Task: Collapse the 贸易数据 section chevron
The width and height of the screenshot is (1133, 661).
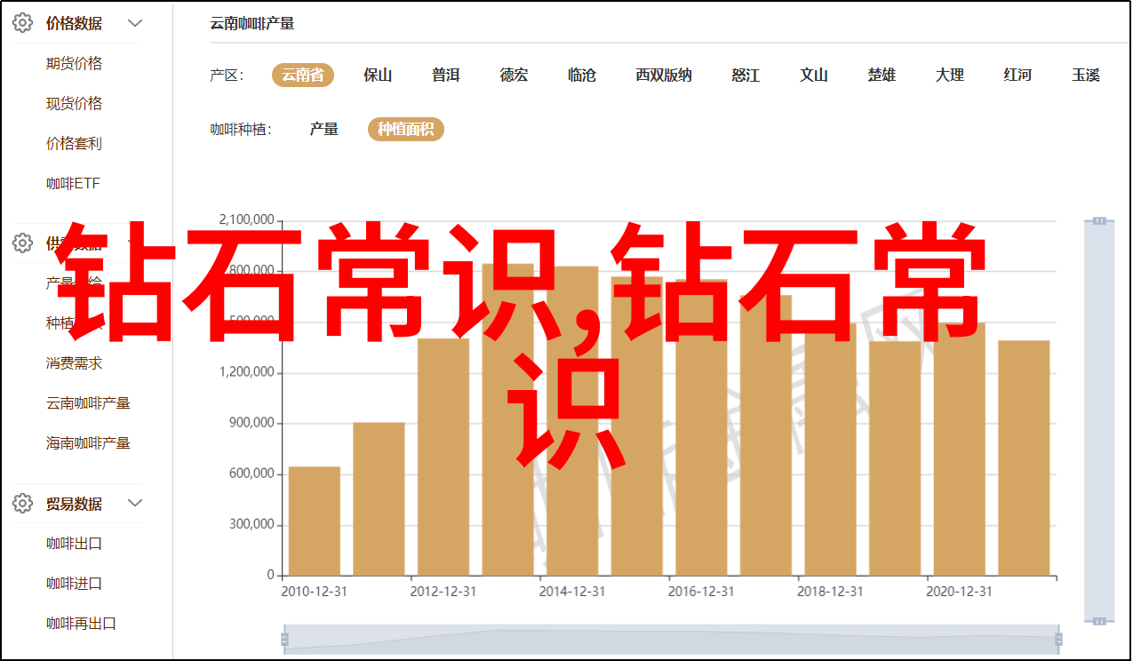Action: [135, 504]
